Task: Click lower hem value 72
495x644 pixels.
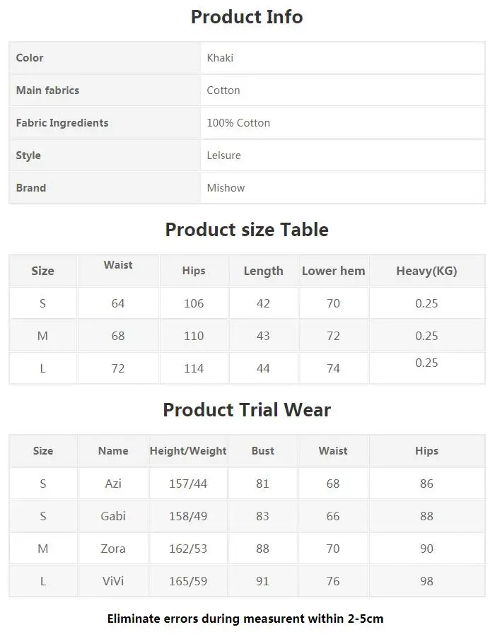Action: 333,336
